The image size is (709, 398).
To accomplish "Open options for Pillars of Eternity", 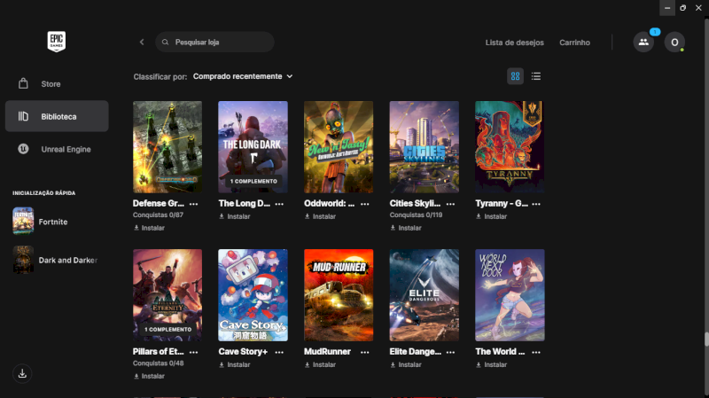I will [193, 352].
